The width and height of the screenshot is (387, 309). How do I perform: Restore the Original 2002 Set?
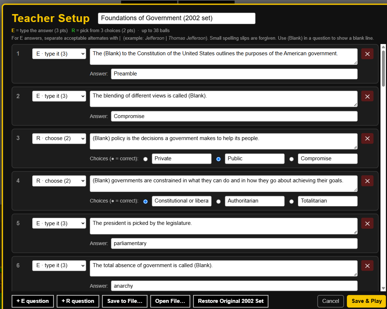pos(231,301)
